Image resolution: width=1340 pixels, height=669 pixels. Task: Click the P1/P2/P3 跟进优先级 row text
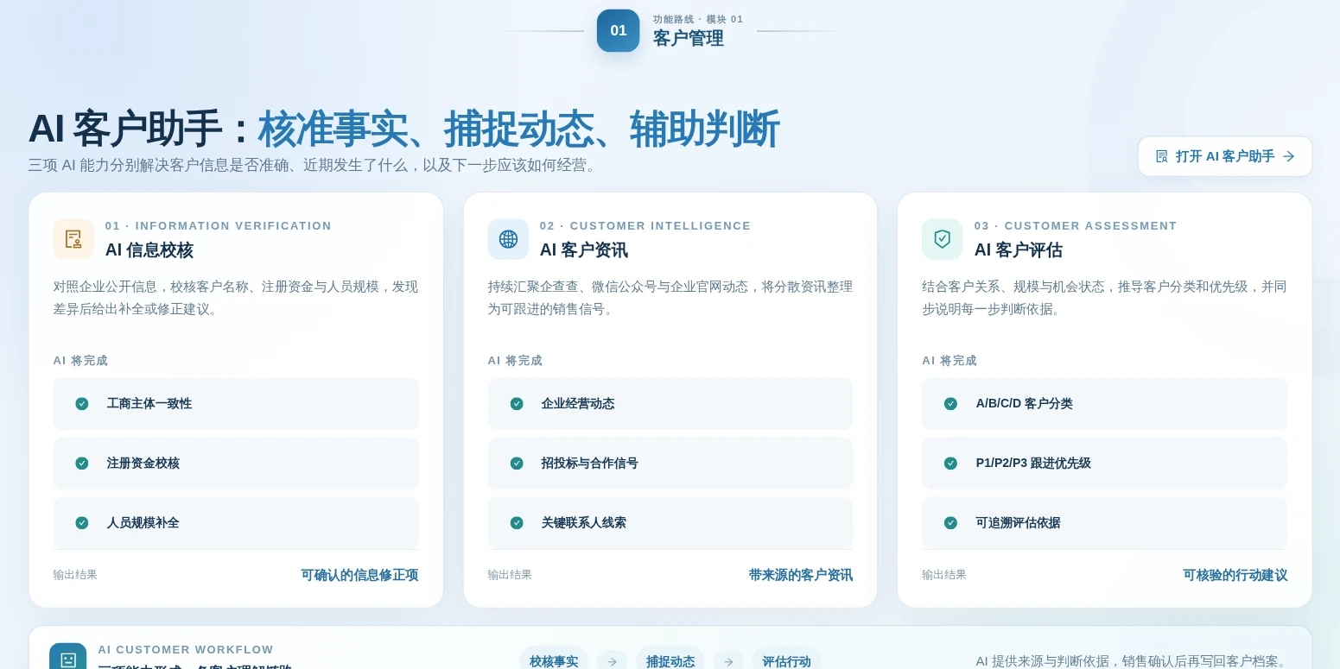click(1033, 464)
